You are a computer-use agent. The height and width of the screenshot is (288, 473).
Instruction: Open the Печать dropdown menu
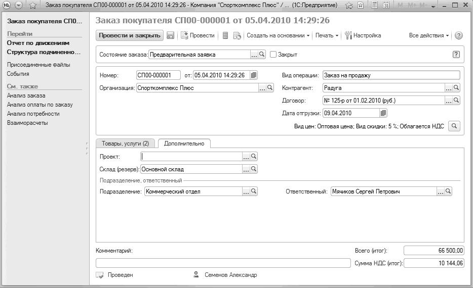(x=327, y=35)
